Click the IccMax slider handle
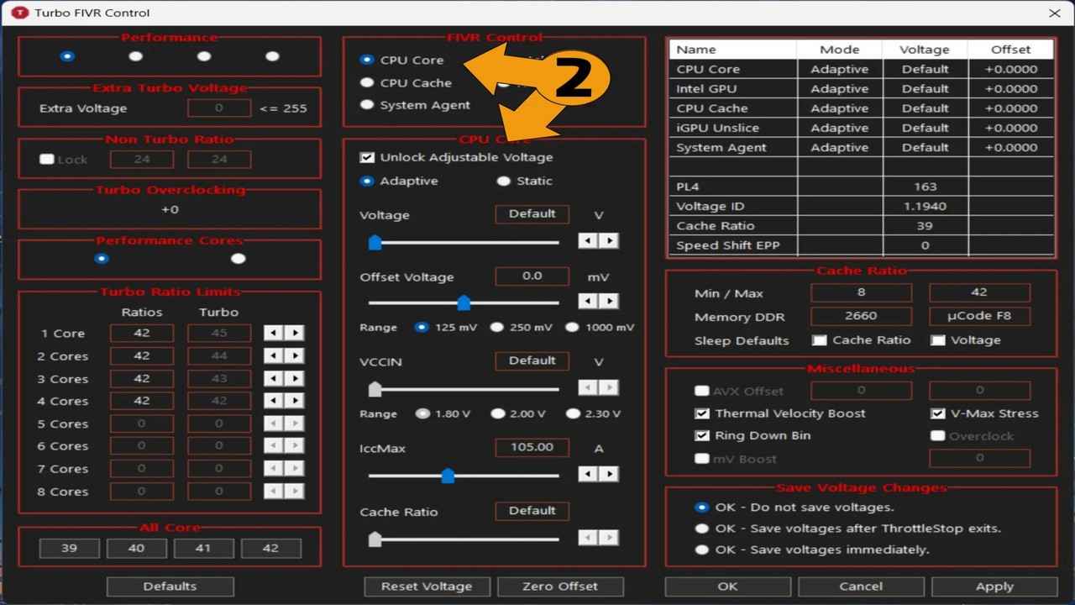1075x605 pixels. (x=448, y=476)
